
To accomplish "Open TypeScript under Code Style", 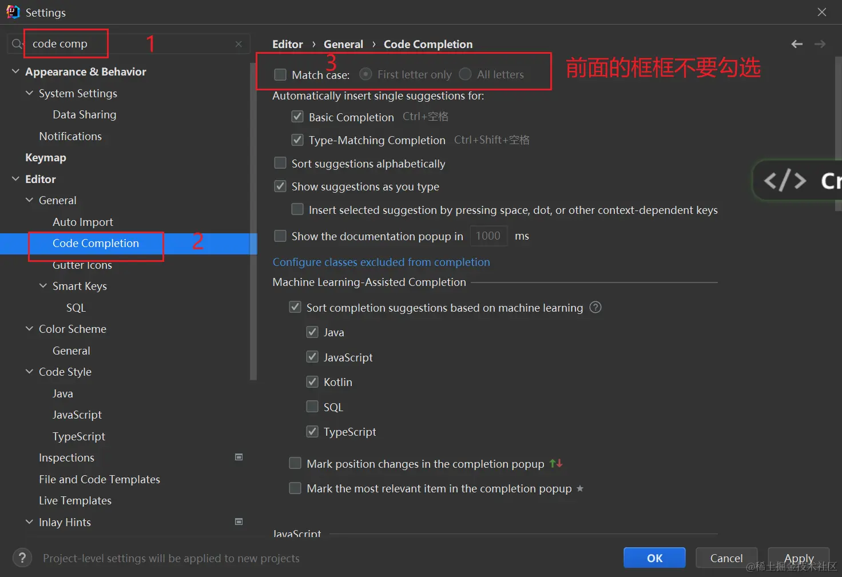I will click(x=78, y=436).
